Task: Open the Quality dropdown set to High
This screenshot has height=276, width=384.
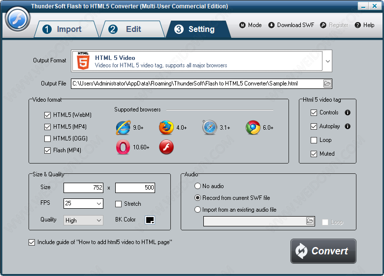Action: 98,221
